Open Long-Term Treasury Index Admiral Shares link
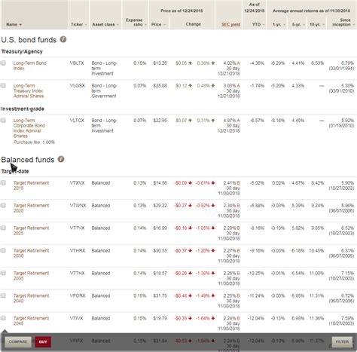 point(29,90)
